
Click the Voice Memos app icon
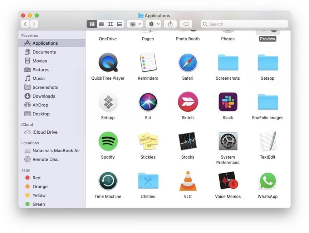[227, 181]
